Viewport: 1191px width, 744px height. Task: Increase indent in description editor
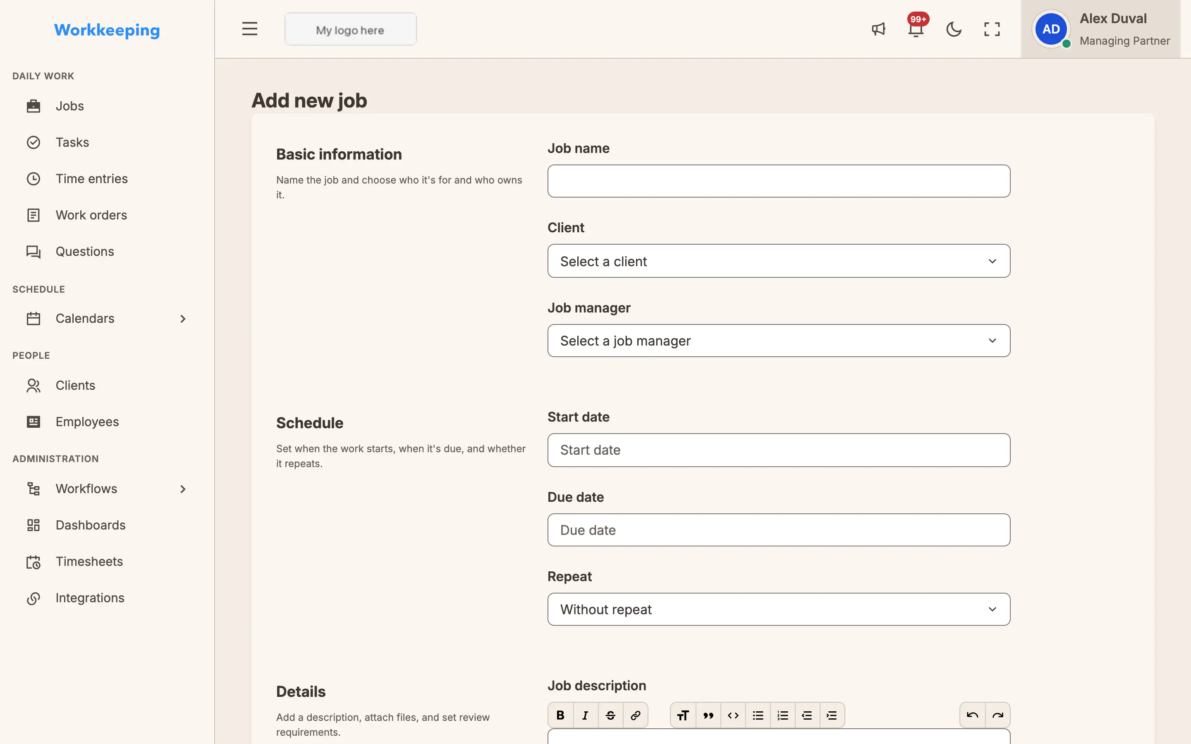coord(832,715)
